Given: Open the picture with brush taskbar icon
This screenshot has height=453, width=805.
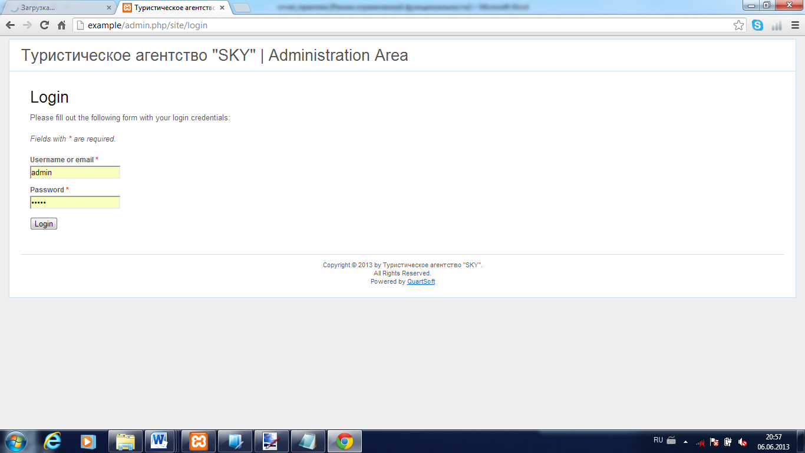Looking at the screenshot, I should coord(272,441).
